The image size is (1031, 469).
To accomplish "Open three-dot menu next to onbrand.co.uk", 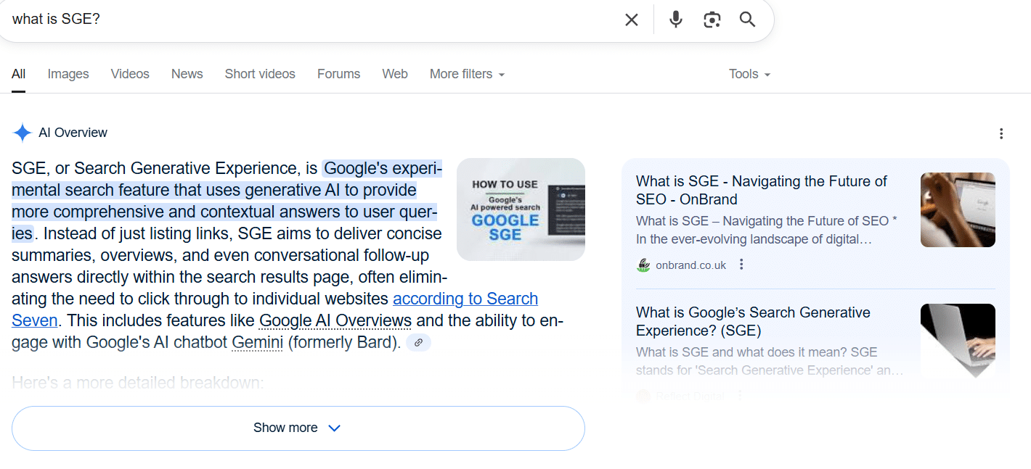I will (741, 265).
